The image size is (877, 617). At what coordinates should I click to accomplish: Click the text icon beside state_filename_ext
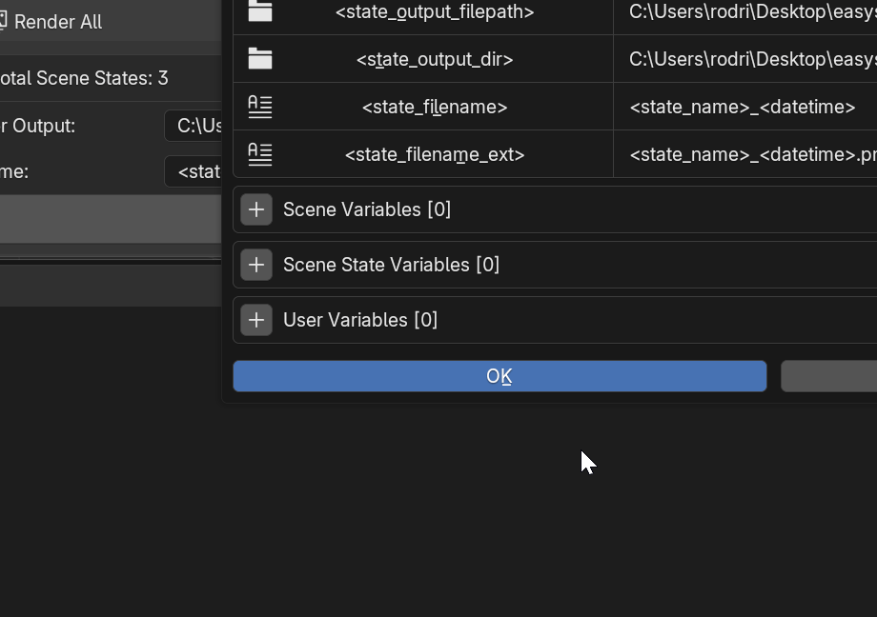(x=259, y=154)
